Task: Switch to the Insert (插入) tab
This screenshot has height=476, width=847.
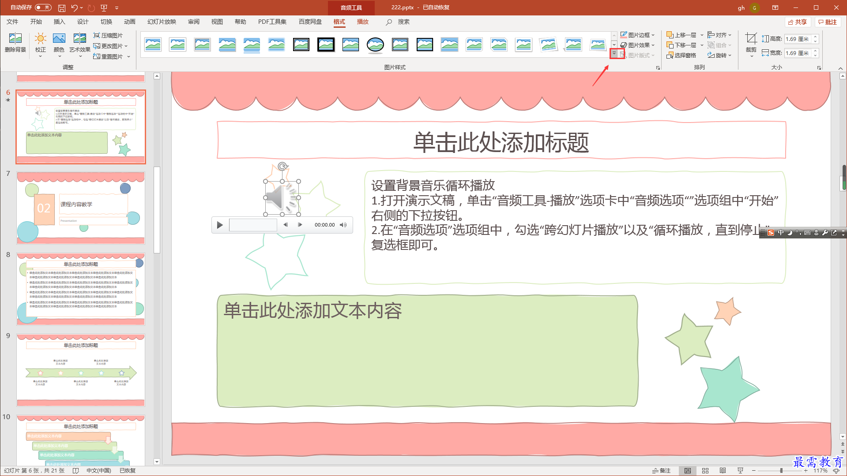Action: (59, 22)
